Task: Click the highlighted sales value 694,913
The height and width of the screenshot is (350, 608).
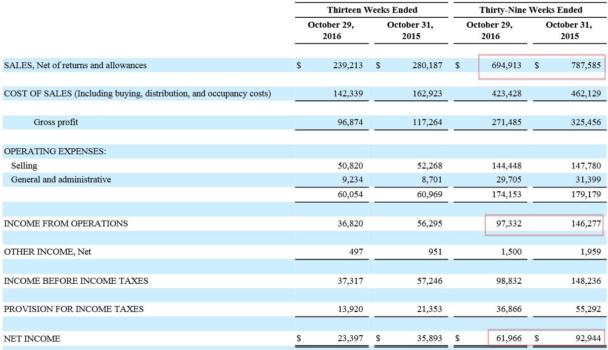Action: click(x=507, y=65)
